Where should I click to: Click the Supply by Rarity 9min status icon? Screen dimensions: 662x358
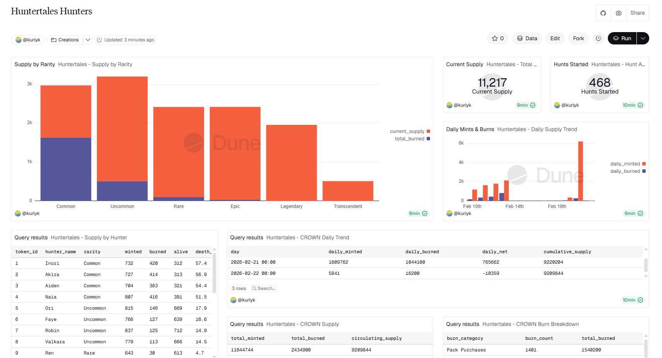[x=425, y=213]
